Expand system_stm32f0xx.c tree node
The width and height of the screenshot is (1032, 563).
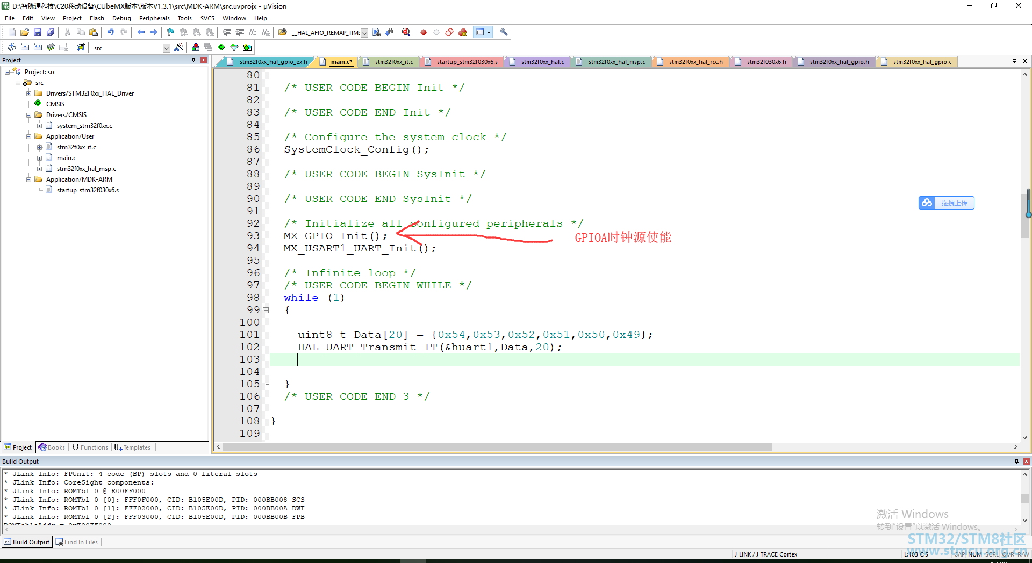[39, 126]
